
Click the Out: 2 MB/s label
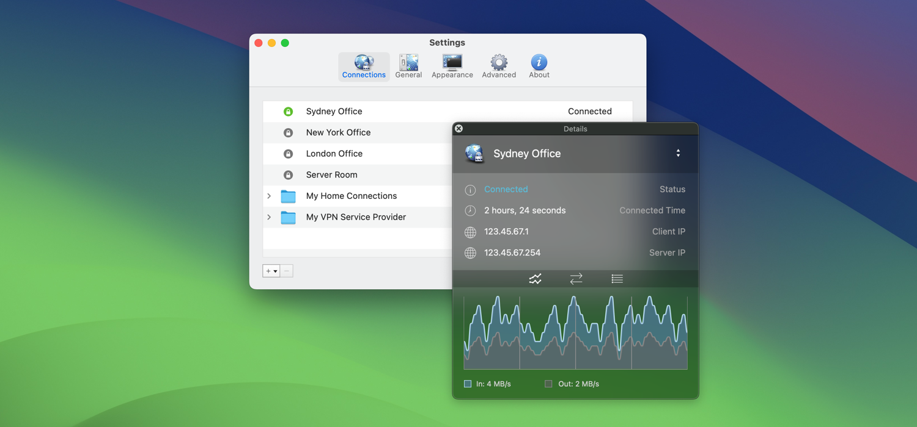tap(578, 384)
